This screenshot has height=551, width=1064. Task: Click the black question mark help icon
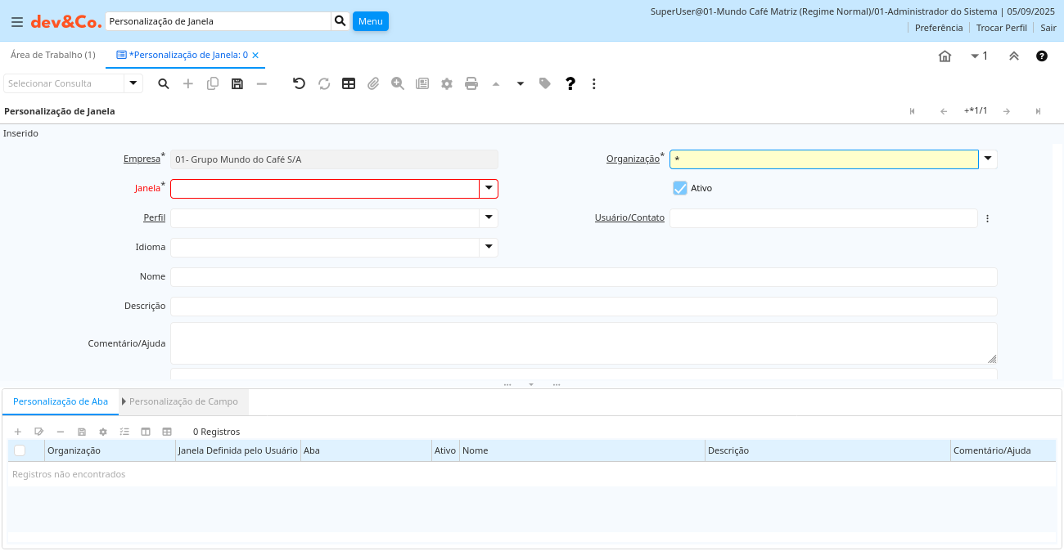coord(570,83)
